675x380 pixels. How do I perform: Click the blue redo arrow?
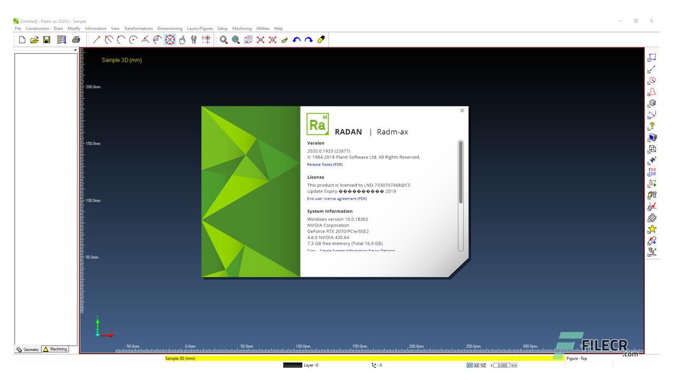[308, 40]
